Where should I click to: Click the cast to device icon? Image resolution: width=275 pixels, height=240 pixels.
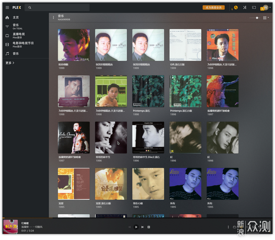point(254,7)
